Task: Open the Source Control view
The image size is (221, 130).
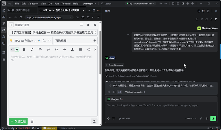Action: [x=4, y=23]
